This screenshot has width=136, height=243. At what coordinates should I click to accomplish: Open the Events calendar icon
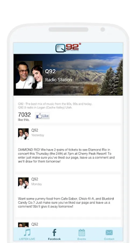(x=81, y=233)
